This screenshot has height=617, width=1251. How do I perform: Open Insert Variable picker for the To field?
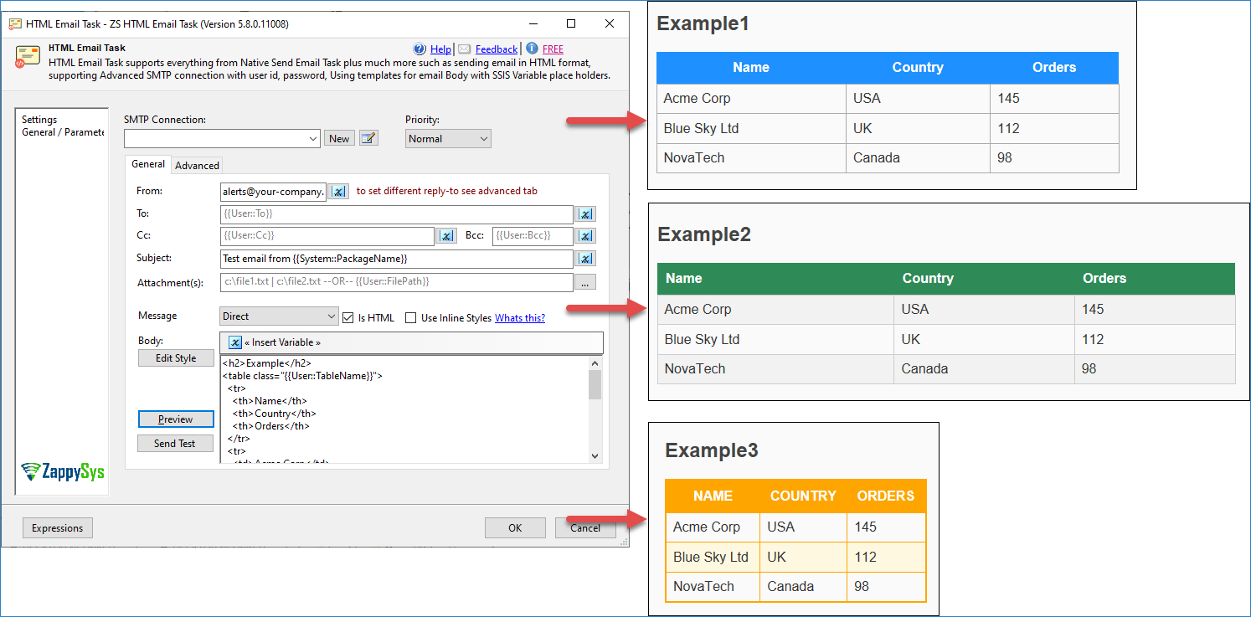585,214
